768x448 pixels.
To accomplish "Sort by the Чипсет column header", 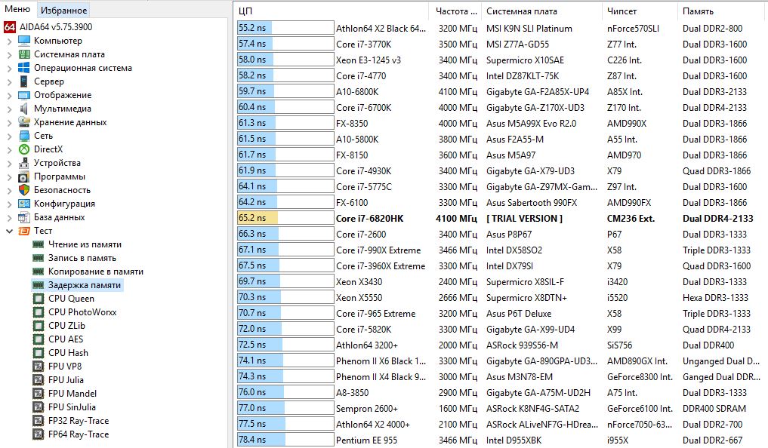I will point(639,11).
